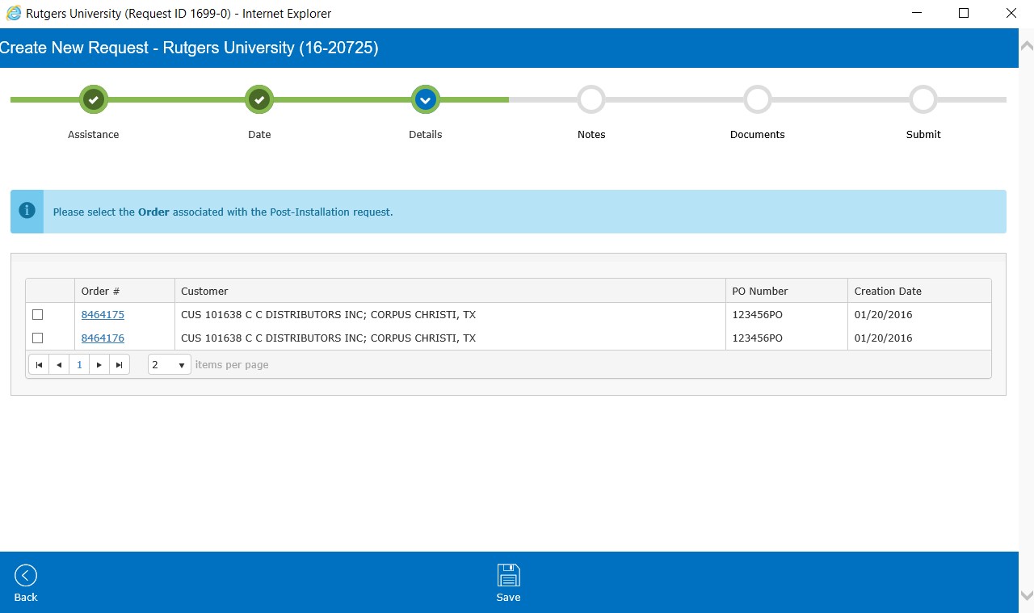Click the 'Create New Request' page heading
1034x613 pixels.
point(189,48)
